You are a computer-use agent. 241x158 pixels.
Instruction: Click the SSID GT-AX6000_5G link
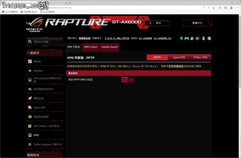[x=162, y=38]
